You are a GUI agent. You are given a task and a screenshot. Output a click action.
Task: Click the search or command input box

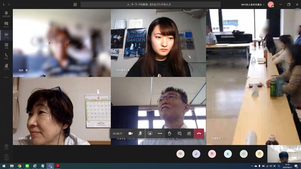150,5
